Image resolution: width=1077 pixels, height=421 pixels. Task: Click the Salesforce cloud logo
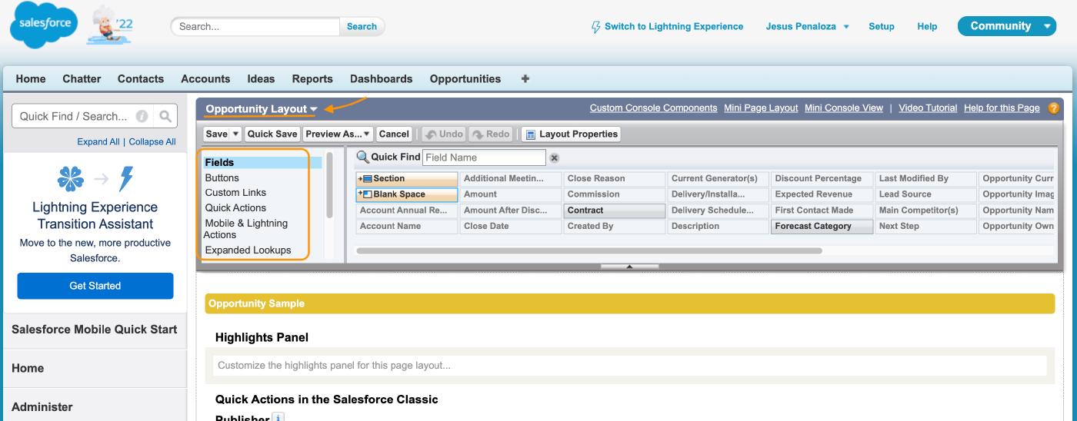coord(42,25)
